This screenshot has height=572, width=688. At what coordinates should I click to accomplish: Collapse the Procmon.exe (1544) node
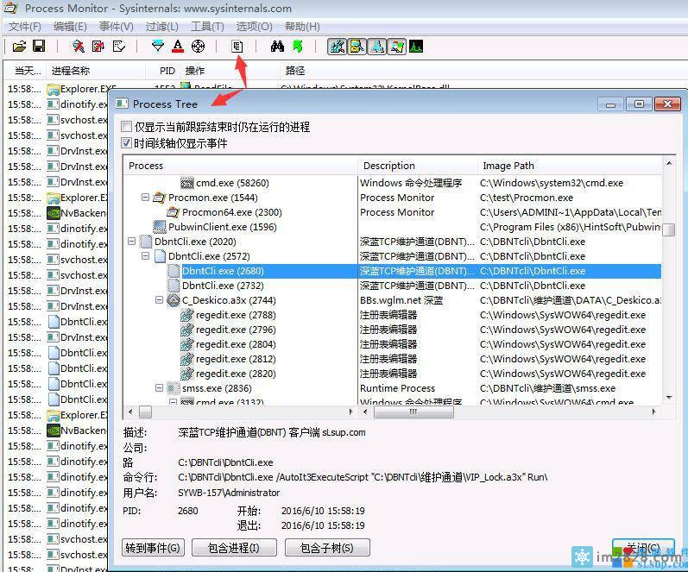pyautogui.click(x=146, y=198)
